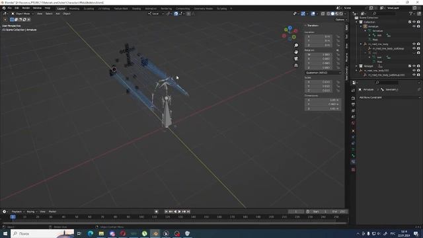Uncheck Collection exclude checkbox in outliner
This screenshot has width=423, height=238.
[410, 22]
